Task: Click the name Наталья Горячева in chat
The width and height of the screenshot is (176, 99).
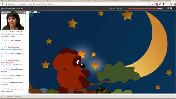Action: point(16,69)
